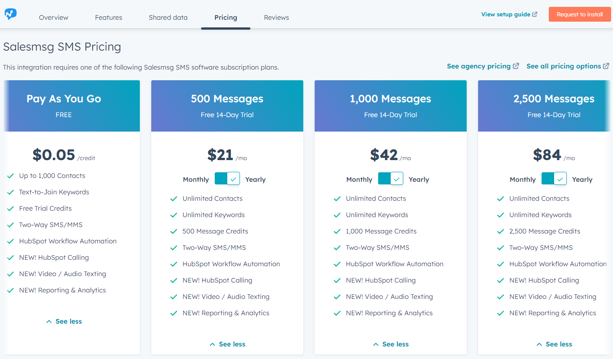The height and width of the screenshot is (359, 613).
Task: Click checkmark beside Unlimited Keywords in 2,500 Messages plan
Action: click(501, 215)
